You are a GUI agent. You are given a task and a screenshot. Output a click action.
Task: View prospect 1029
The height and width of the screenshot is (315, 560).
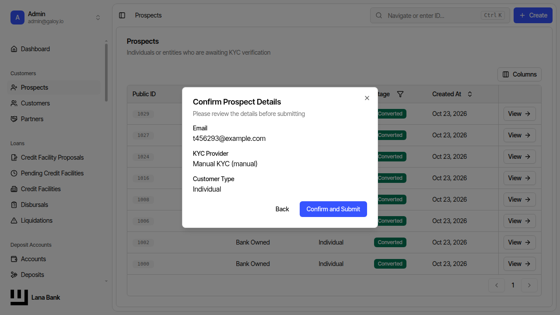(520, 114)
